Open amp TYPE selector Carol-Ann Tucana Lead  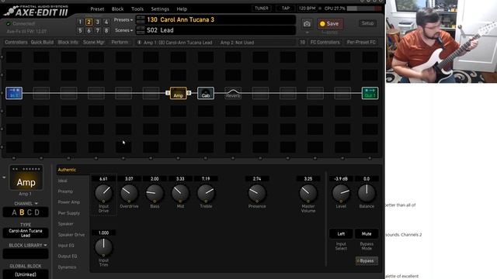click(26, 233)
